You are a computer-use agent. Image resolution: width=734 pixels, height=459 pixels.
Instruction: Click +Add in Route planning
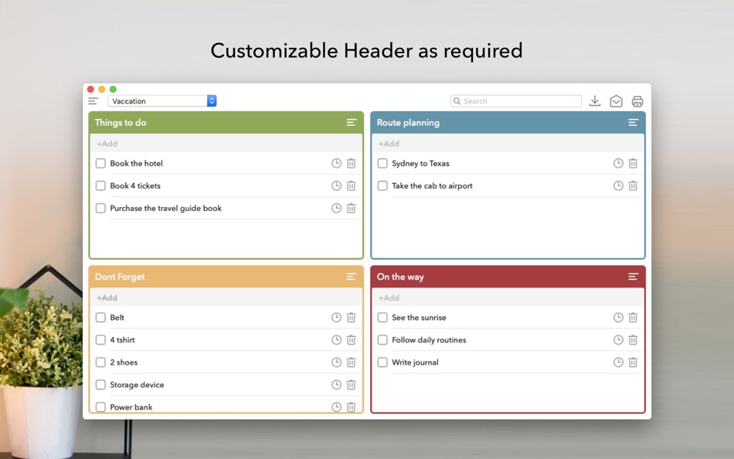[x=508, y=144]
